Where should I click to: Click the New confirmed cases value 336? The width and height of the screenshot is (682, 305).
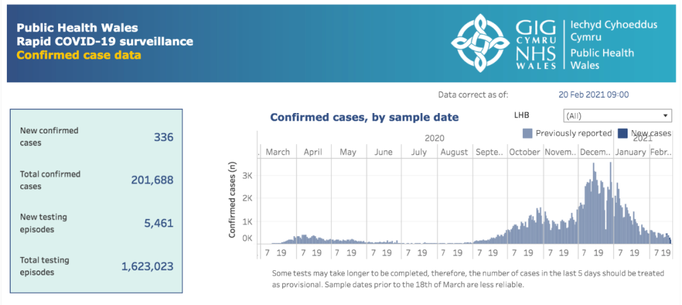(164, 138)
